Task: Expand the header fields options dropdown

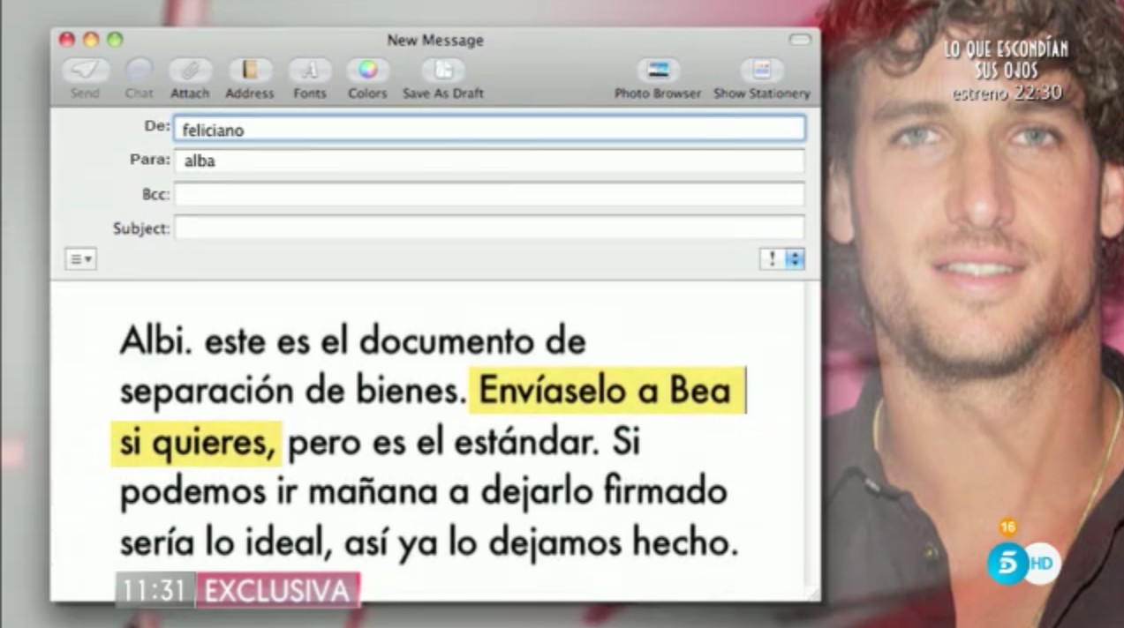Action: coord(80,259)
